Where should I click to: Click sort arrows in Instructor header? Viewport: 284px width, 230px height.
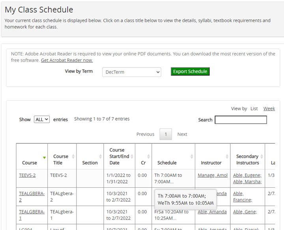click(227, 157)
